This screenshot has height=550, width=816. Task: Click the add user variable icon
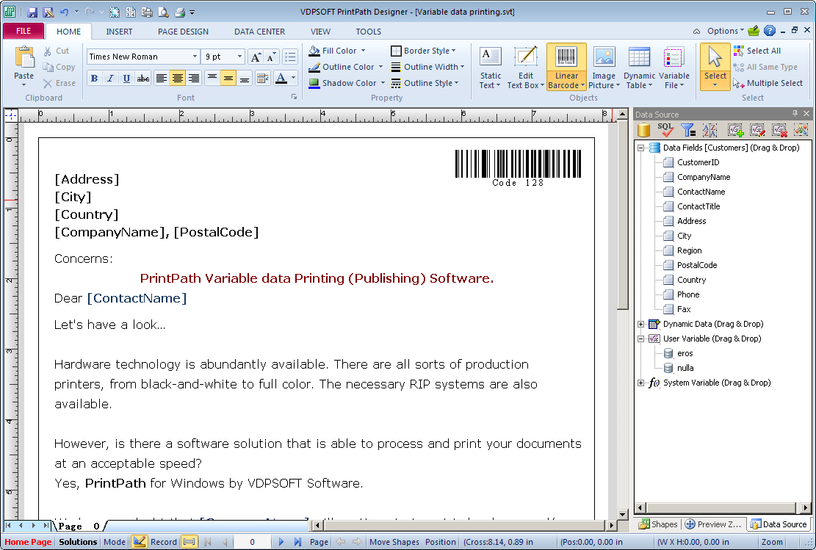[735, 129]
